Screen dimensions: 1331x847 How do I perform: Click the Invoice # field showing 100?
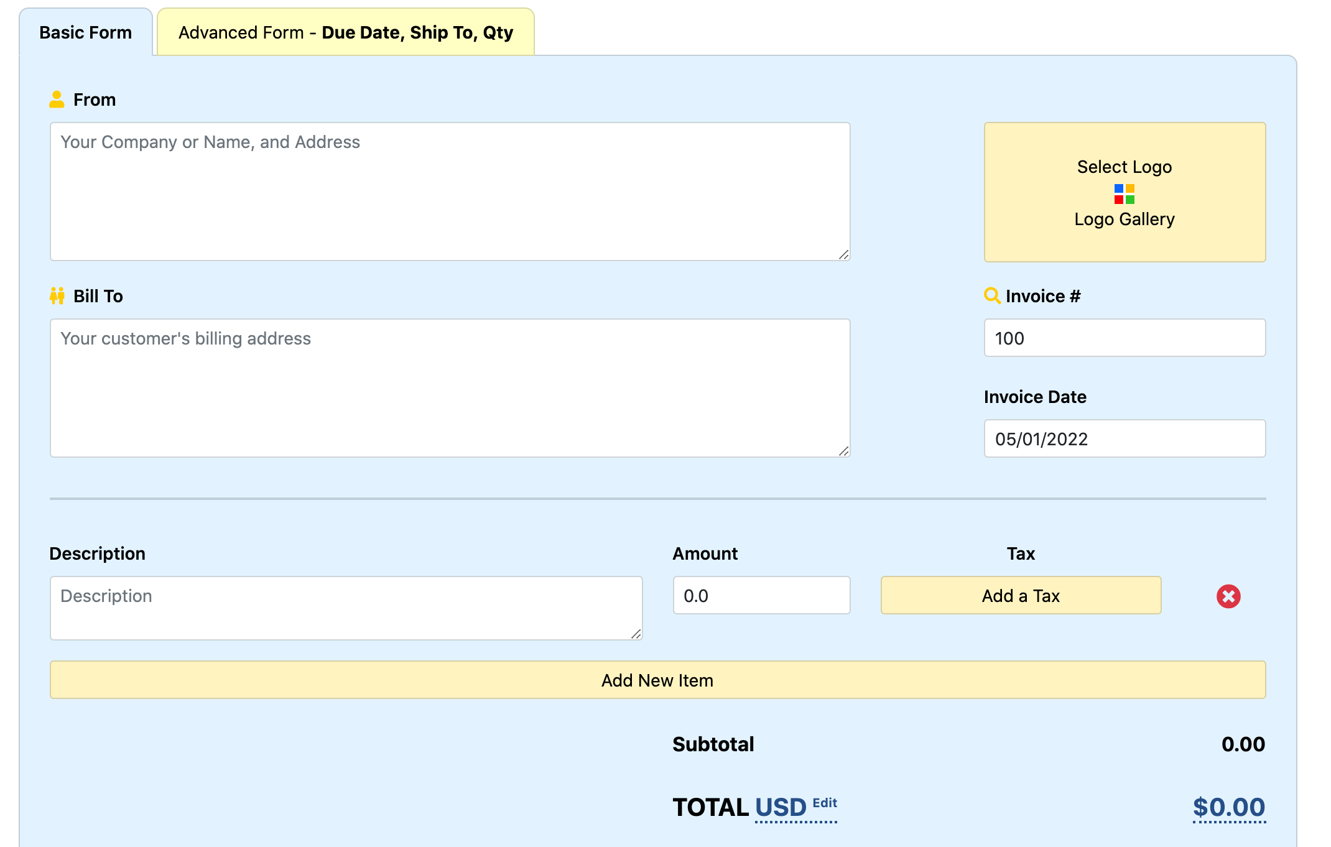[1124, 338]
